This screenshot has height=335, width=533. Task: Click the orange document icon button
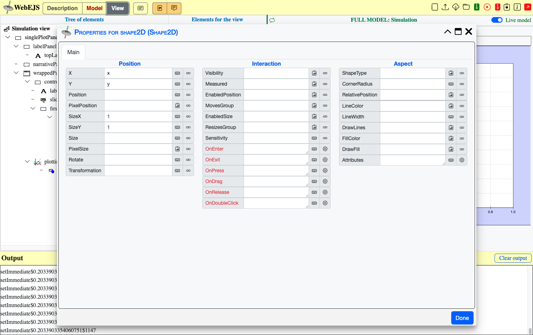click(x=160, y=8)
